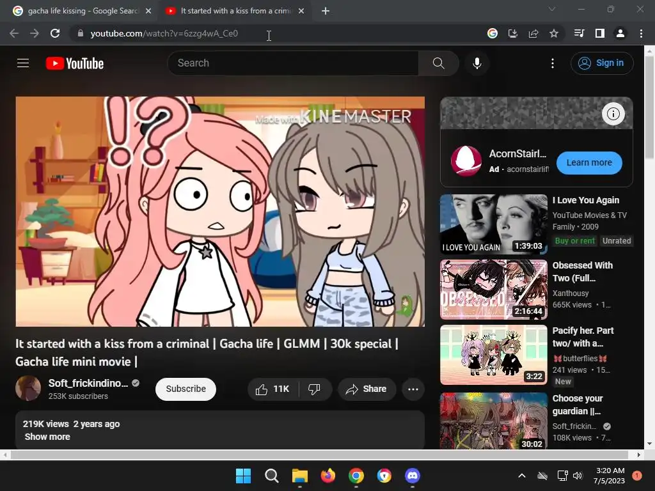Expand description with Show more

point(47,437)
